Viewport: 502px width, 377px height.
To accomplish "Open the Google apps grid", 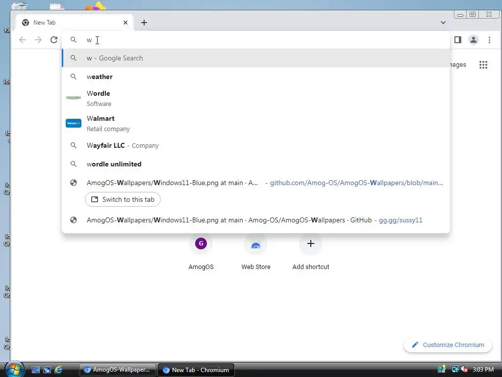I will tap(483, 65).
